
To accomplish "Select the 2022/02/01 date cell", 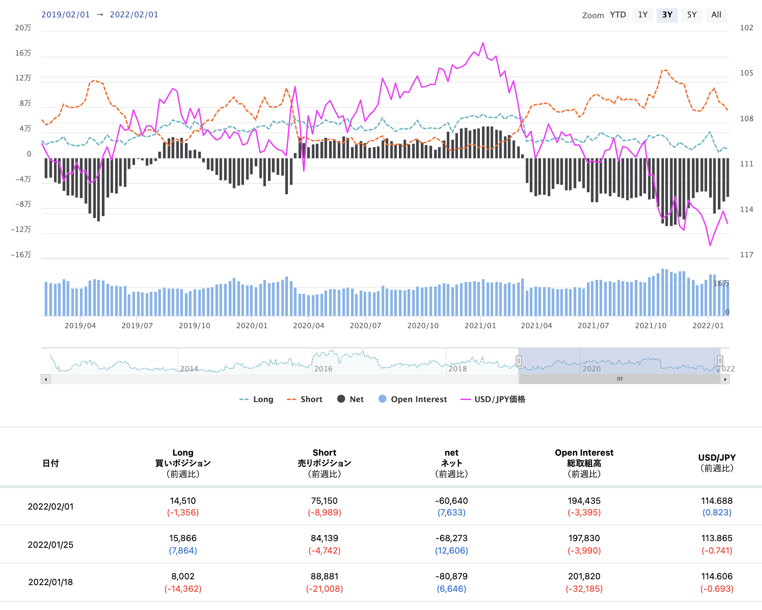I will [x=51, y=507].
